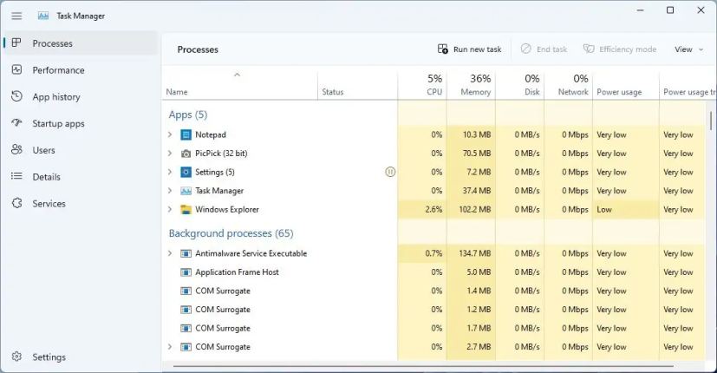The height and width of the screenshot is (373, 717).
Task: Click the vertical scrollbar of process list
Action: (x=712, y=121)
